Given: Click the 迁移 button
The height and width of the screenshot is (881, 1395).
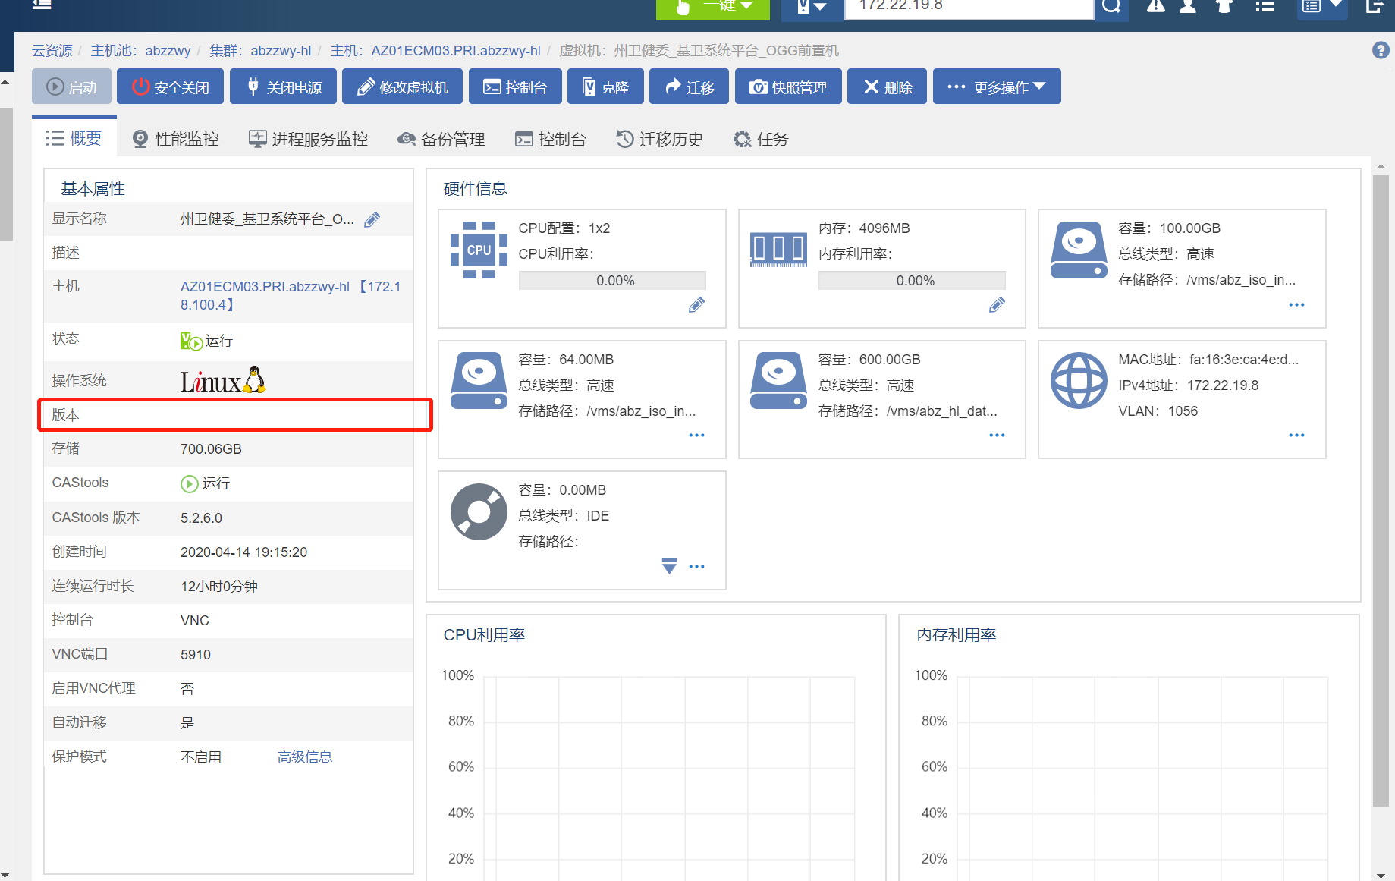Looking at the screenshot, I should click(689, 87).
